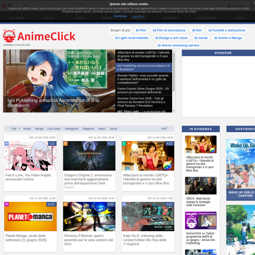Click the lowercase film chip
255x255 pixels.
click(x=197, y=30)
